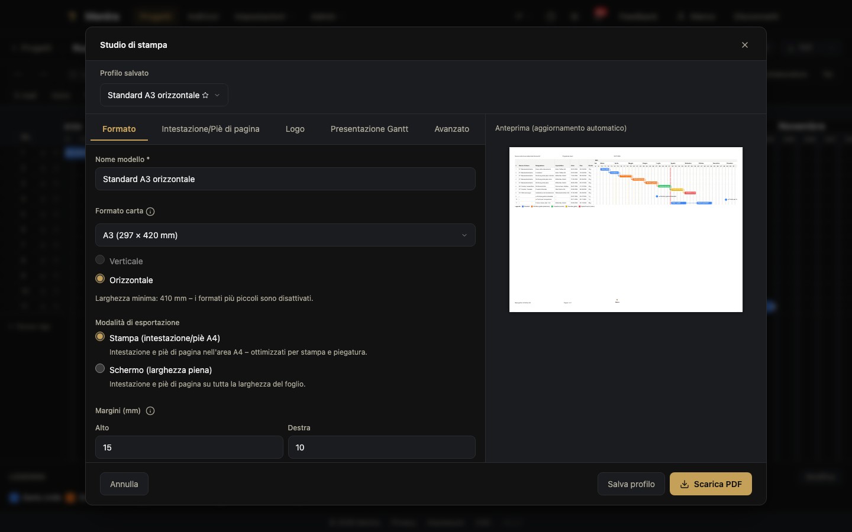This screenshot has width=852, height=532.
Task: Open the Profilo salvato dropdown
Action: 164,95
